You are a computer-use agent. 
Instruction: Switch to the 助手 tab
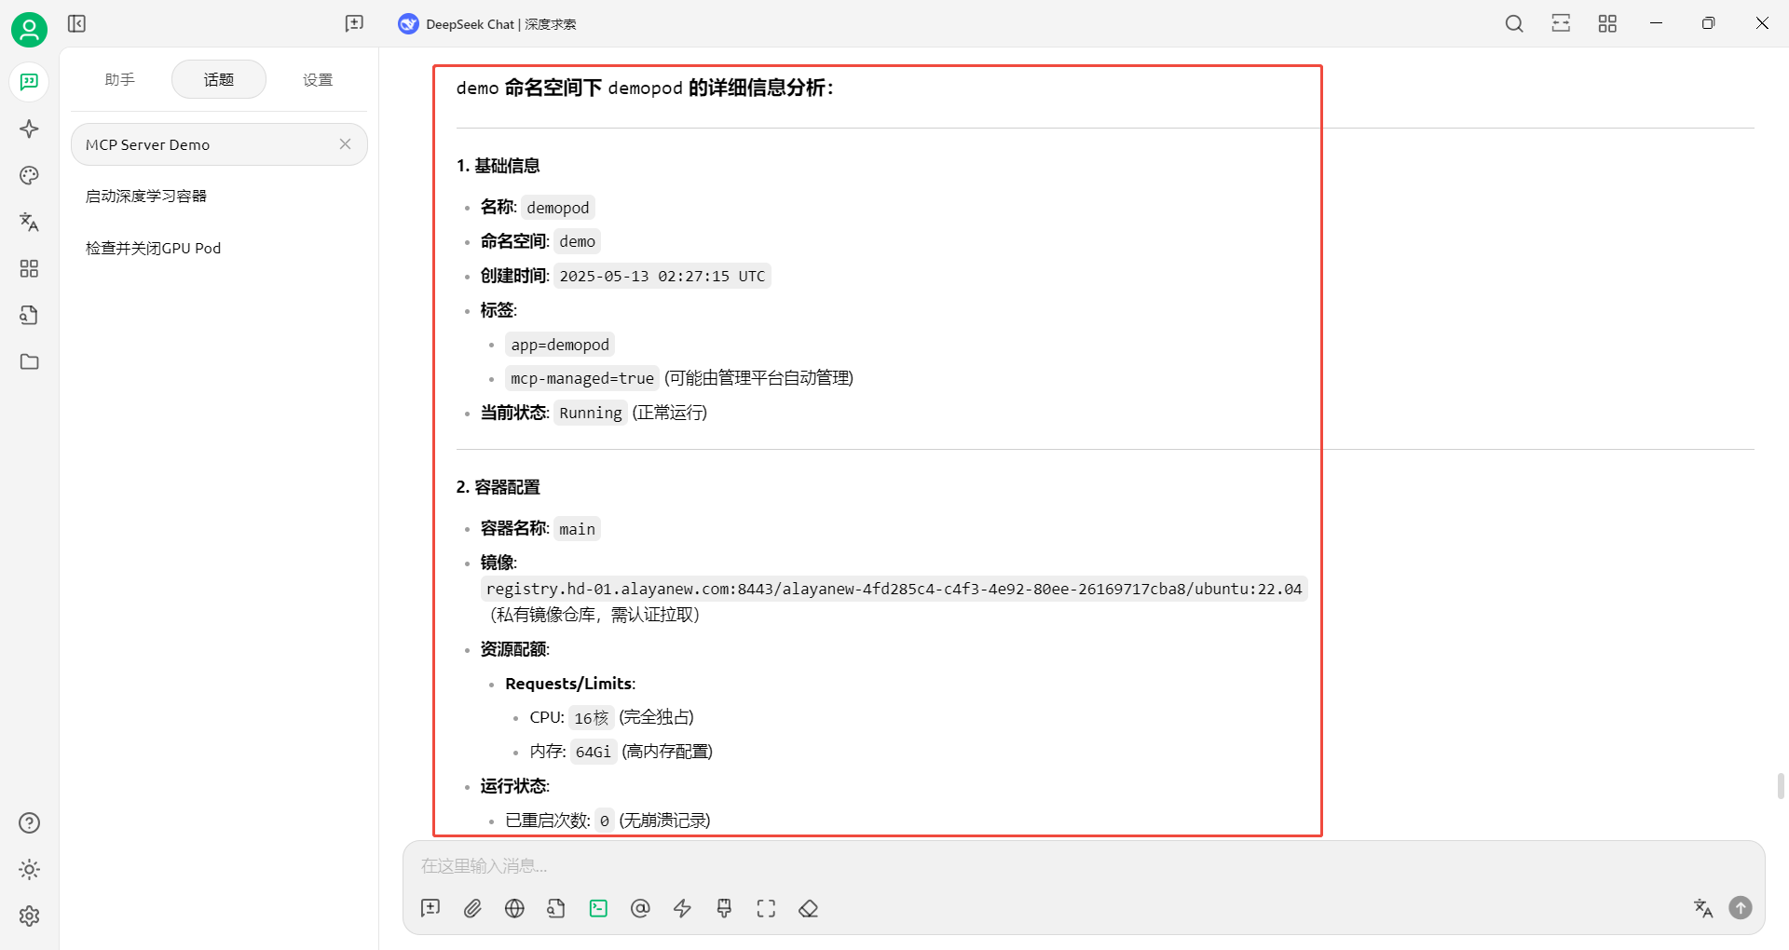120,80
